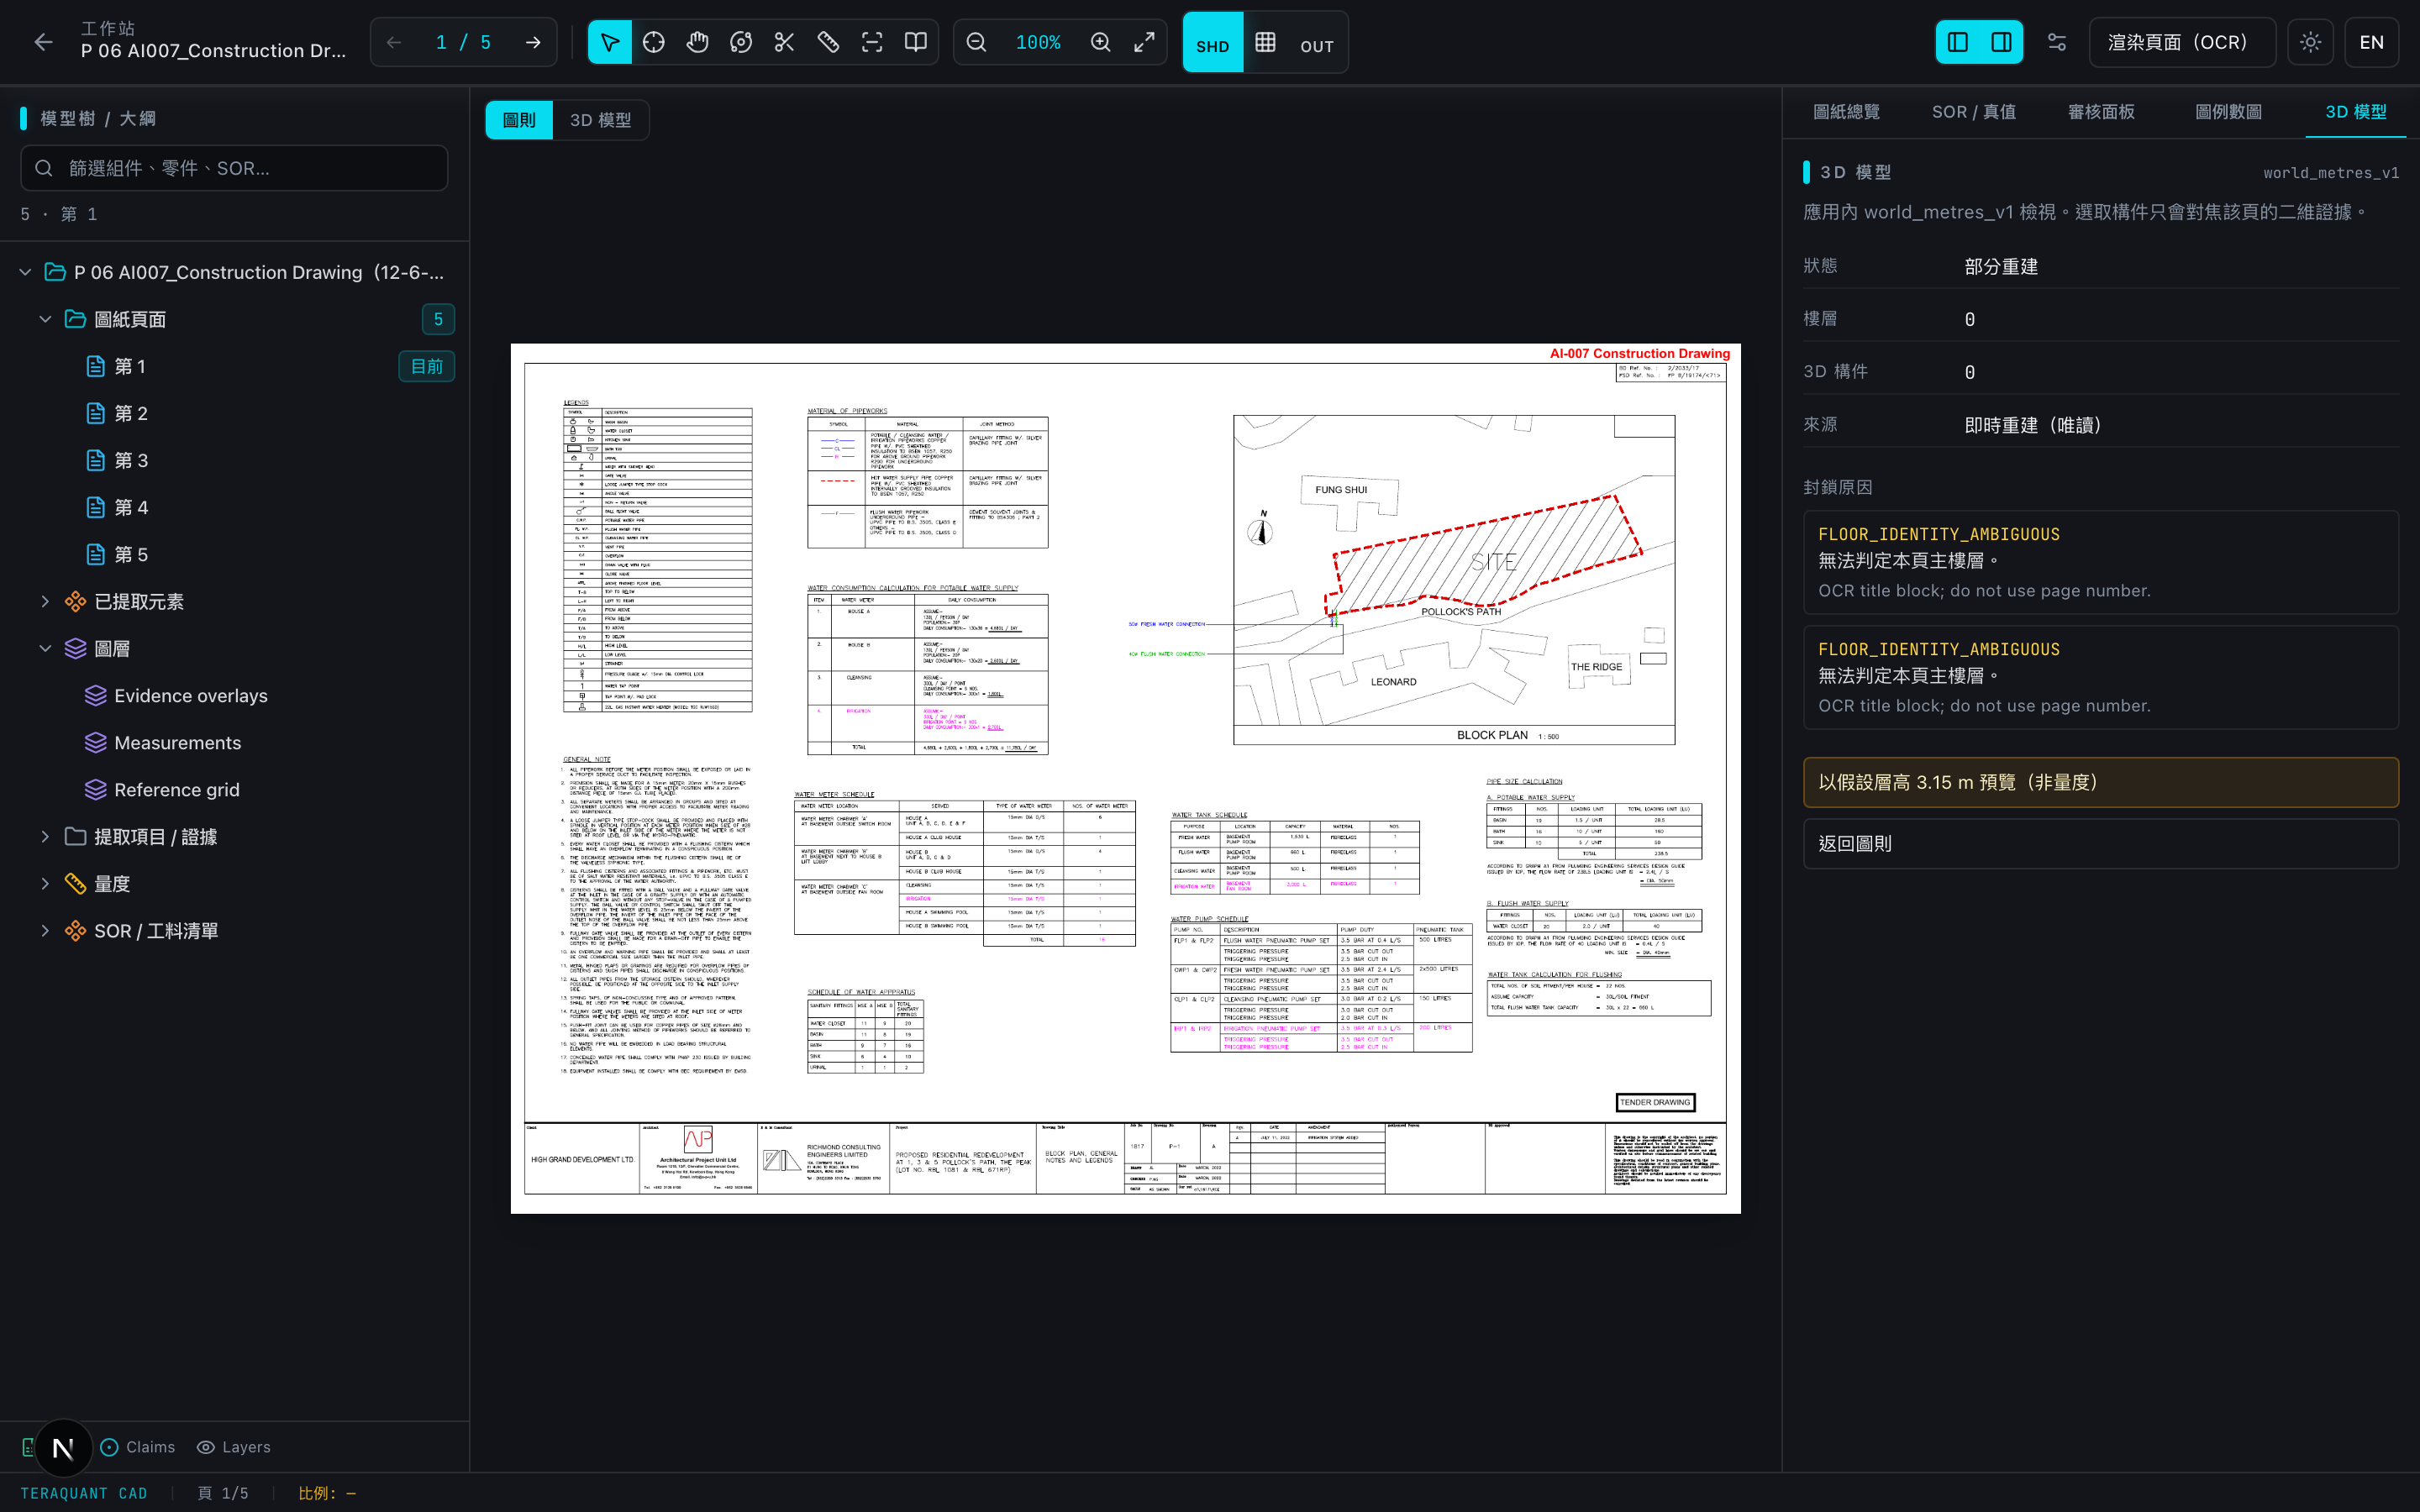Screen dimensions: 2420x1512
Task: Click 以假設層高 3.15 m 預覽 button
Action: click(x=2100, y=782)
